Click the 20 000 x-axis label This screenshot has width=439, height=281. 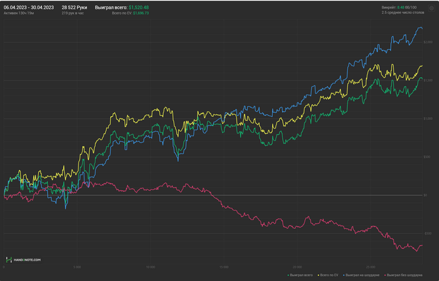point(297,267)
